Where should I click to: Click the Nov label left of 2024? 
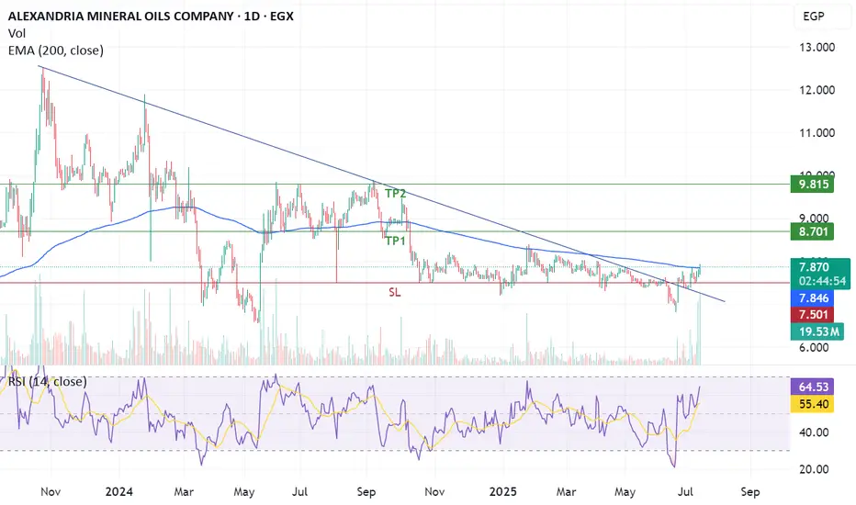click(x=51, y=491)
